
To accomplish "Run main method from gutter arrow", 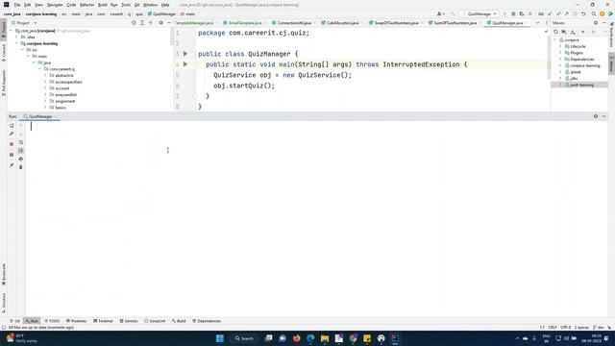I will pos(185,64).
